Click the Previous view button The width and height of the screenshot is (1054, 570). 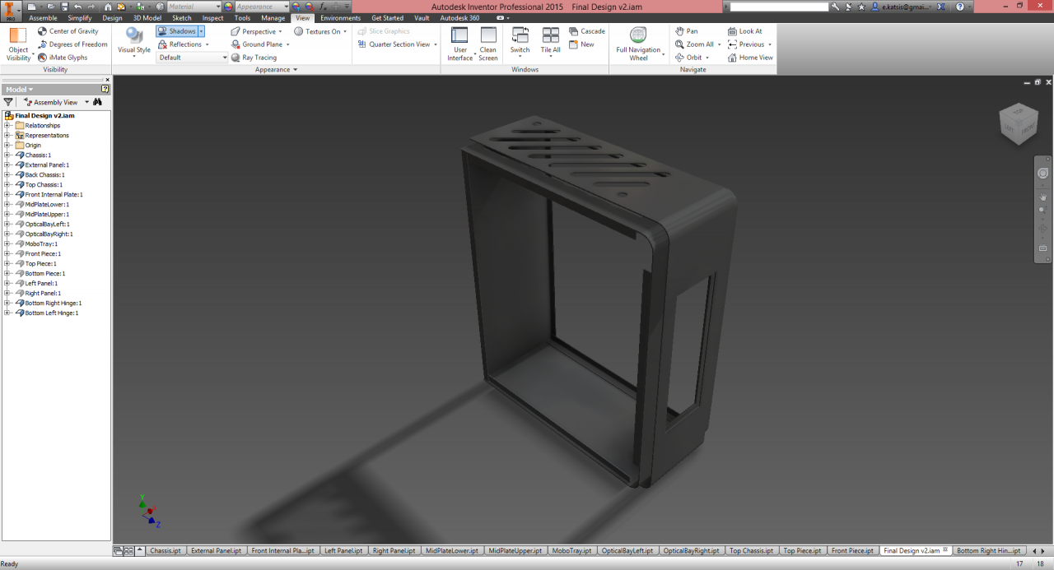coord(750,44)
